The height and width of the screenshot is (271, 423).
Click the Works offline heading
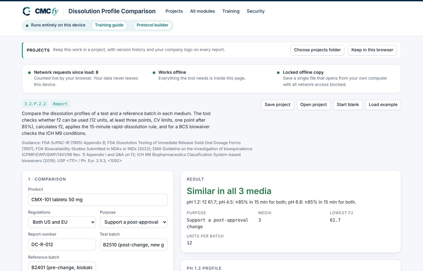coord(172,72)
